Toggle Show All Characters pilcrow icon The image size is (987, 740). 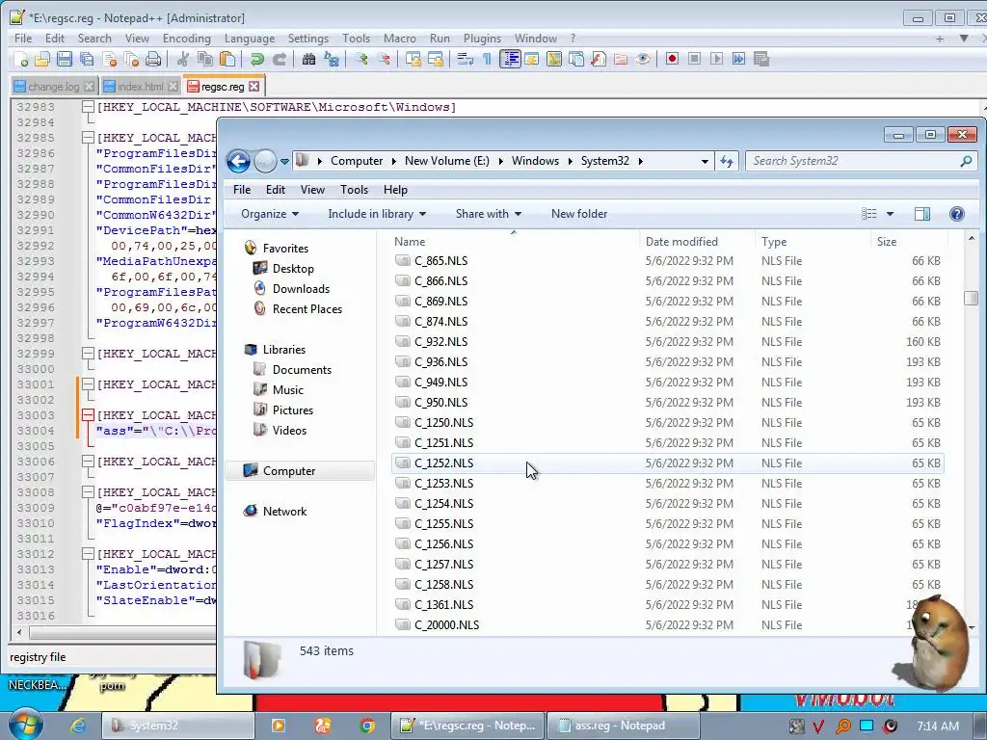pyautogui.click(x=487, y=59)
